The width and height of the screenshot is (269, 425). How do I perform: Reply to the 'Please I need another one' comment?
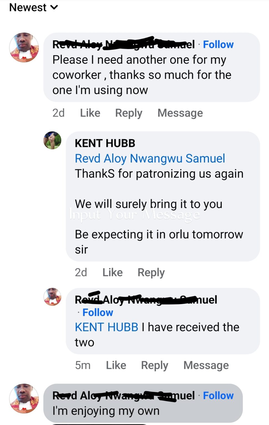(x=129, y=113)
